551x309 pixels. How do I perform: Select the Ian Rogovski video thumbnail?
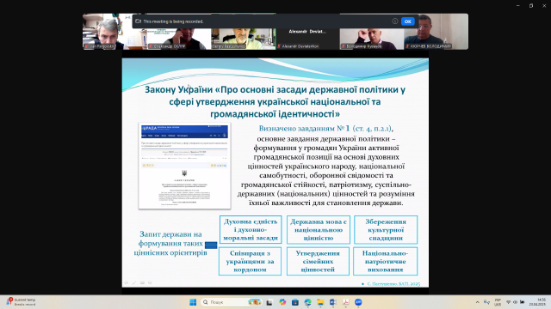pyautogui.click(x=115, y=32)
